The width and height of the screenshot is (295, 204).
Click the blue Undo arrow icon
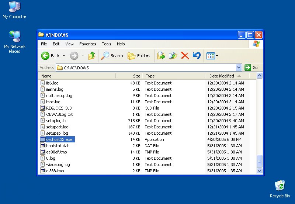click(x=197, y=56)
